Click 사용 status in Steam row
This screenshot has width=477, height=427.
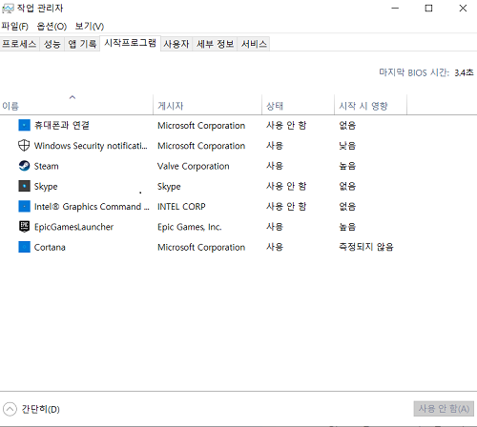click(275, 166)
